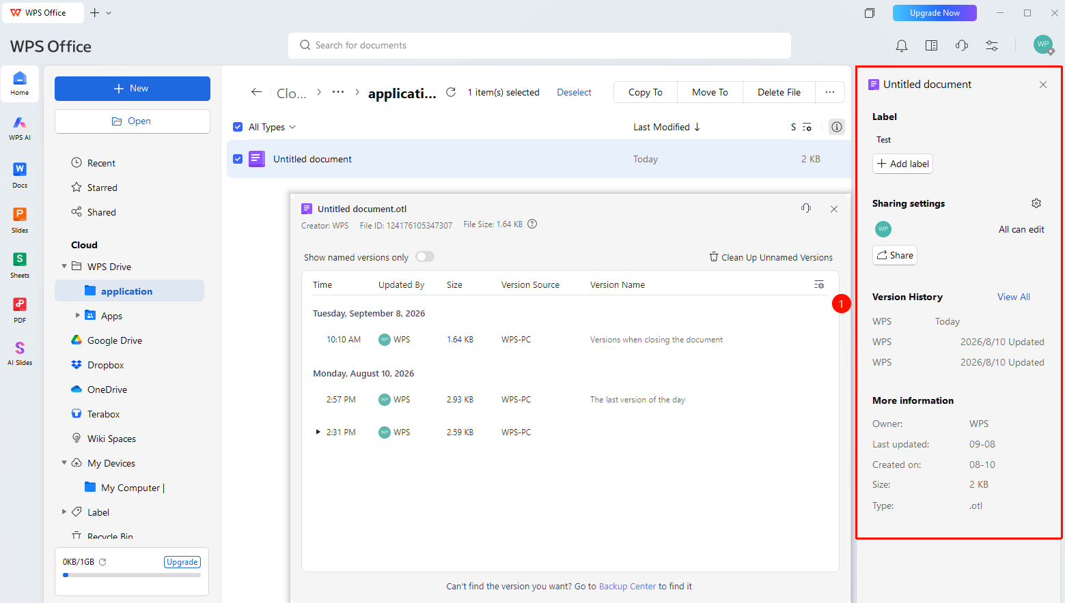Open the Backup Center link

(x=627, y=586)
